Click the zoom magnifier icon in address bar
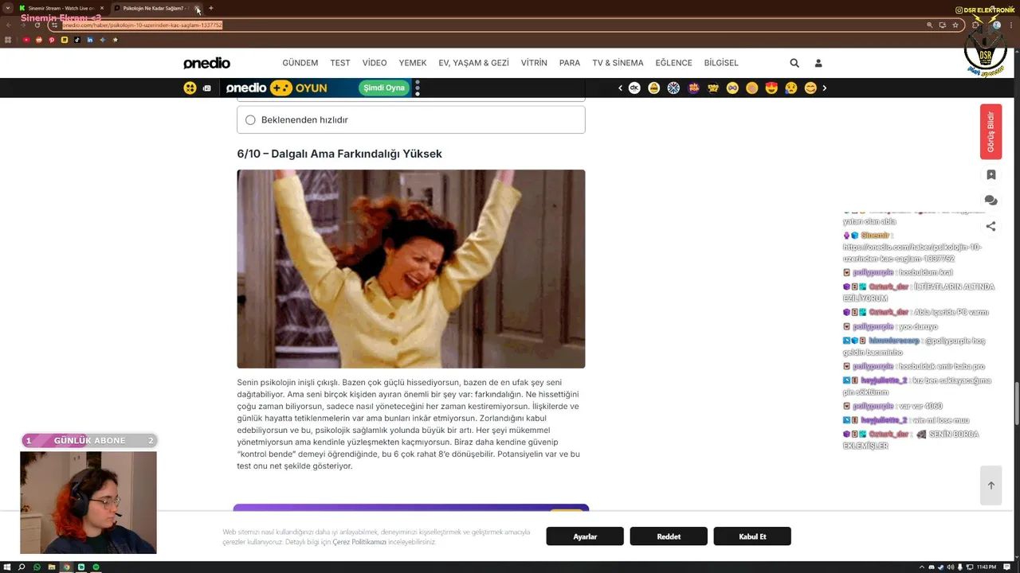Viewport: 1020px width, 573px height. [930, 25]
